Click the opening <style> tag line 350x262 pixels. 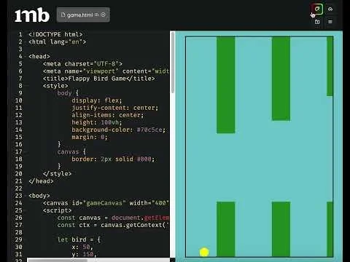click(55, 86)
